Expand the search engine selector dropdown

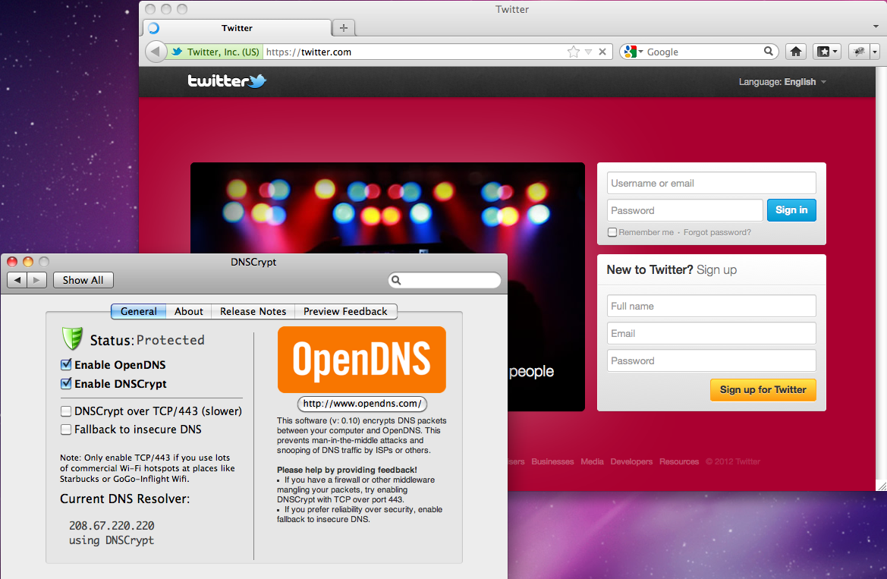click(633, 52)
